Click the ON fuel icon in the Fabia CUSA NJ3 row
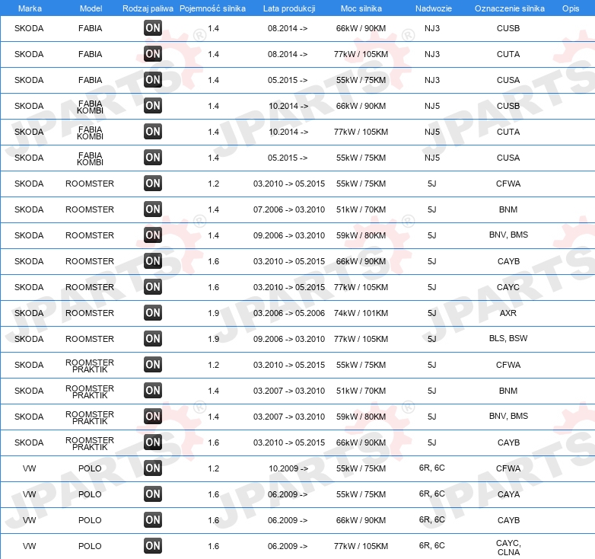Image resolution: width=595 pixels, height=559 pixels. point(153,79)
